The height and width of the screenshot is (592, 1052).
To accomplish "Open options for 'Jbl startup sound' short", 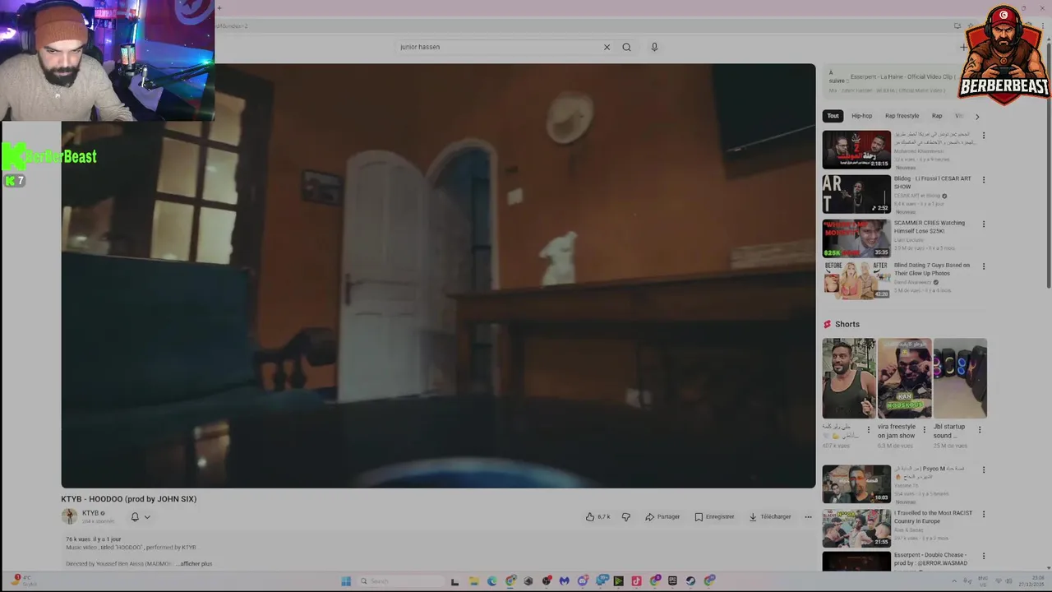I will [979, 429].
